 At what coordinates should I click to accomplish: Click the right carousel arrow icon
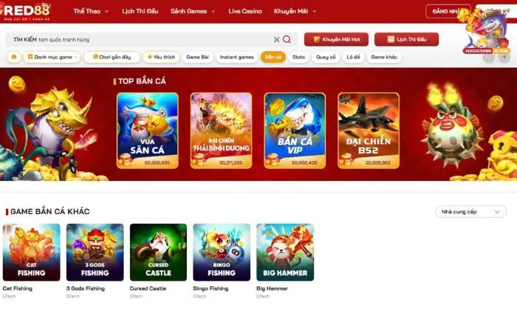pyautogui.click(x=504, y=57)
